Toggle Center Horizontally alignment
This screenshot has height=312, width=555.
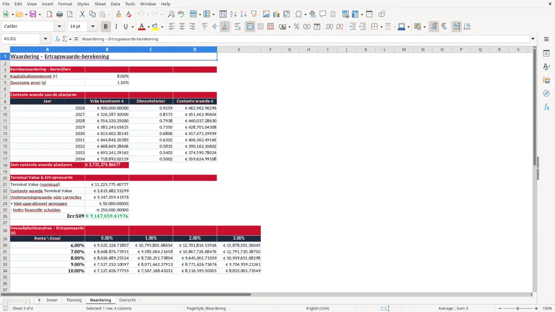(x=182, y=27)
